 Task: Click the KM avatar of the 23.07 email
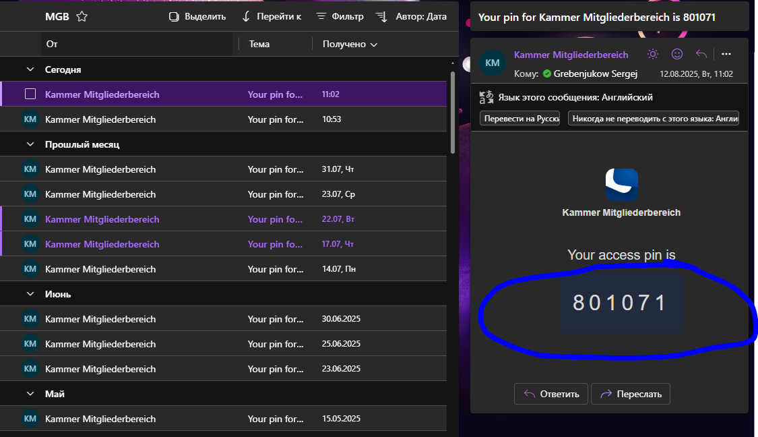(30, 194)
